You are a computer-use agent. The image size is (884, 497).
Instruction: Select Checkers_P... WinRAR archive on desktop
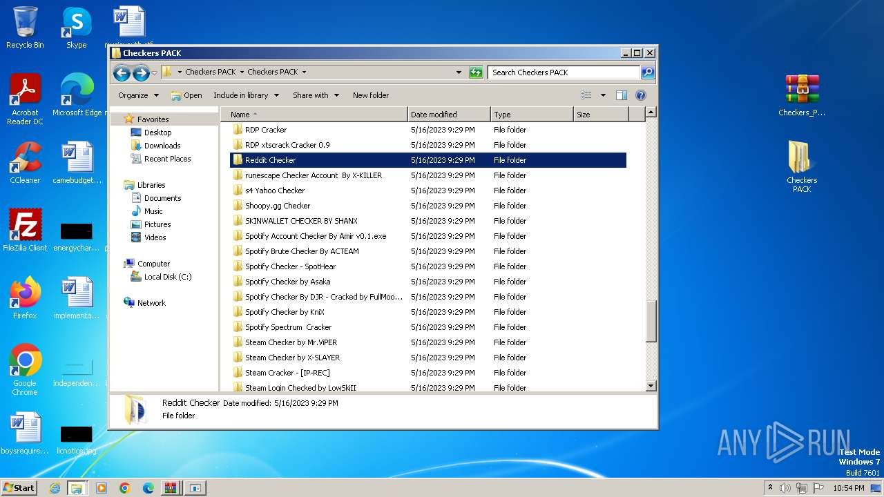pyautogui.click(x=802, y=95)
